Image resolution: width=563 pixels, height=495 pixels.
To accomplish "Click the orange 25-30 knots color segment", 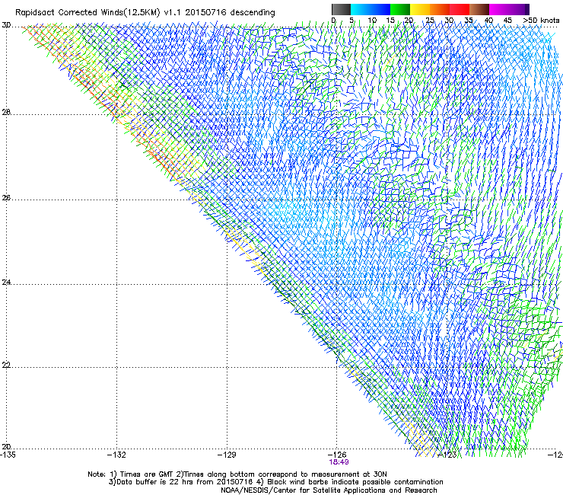I will coord(440,9).
